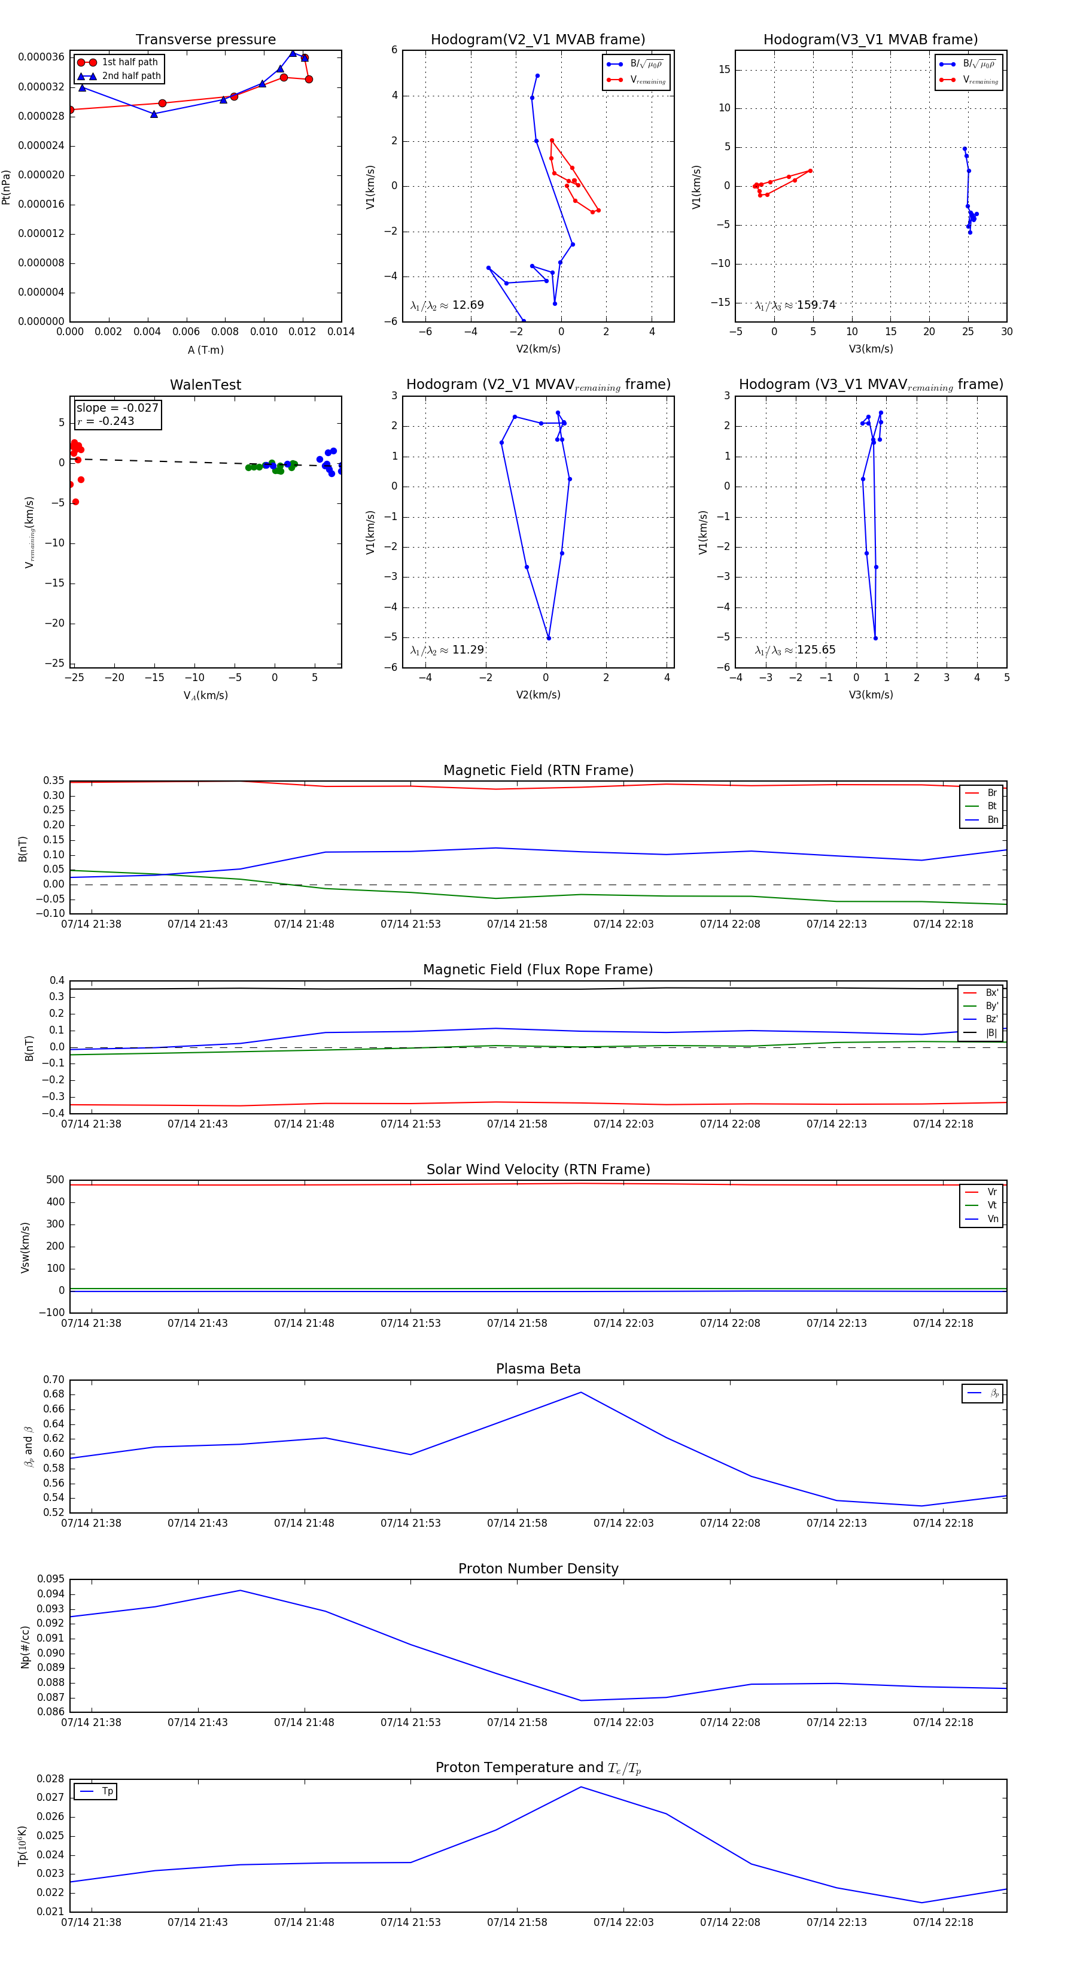This screenshot has width=1077, height=1975.
Task: Click the peak of the Proton Number Density curve
Action: [240, 1591]
